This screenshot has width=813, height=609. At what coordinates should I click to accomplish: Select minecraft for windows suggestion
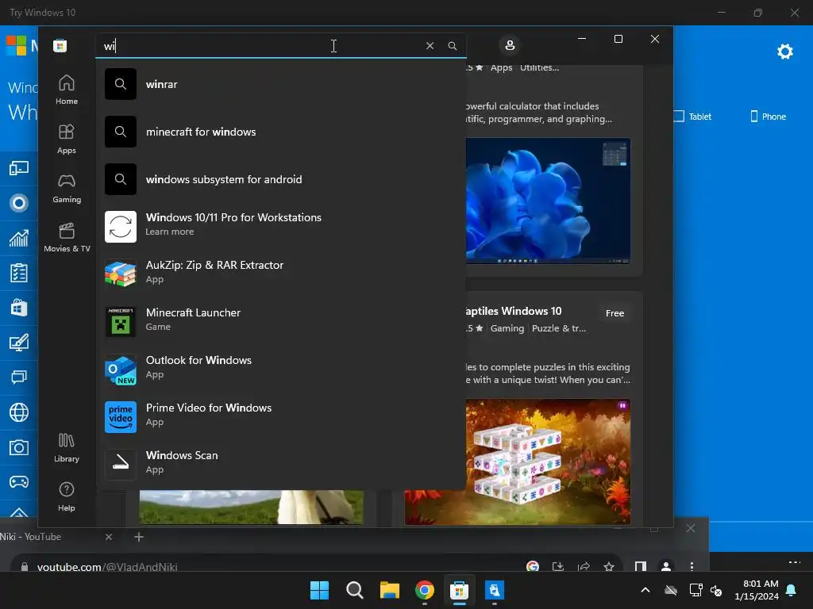[280, 132]
